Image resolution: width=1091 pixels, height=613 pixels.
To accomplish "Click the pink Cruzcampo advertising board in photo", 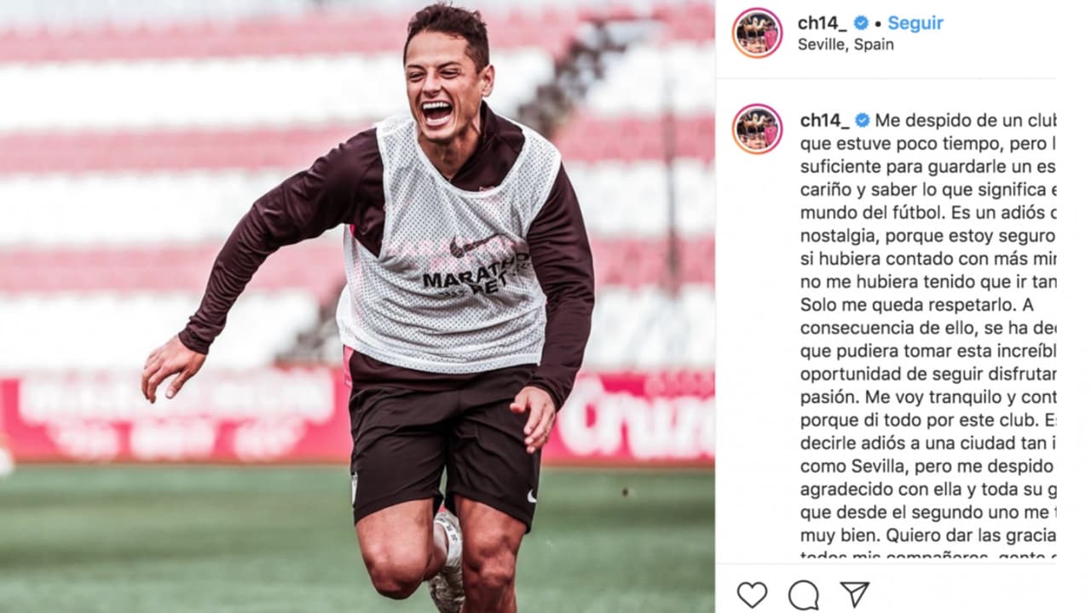I will (x=629, y=419).
